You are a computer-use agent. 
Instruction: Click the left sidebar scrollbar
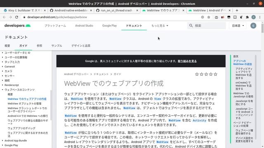point(51,105)
